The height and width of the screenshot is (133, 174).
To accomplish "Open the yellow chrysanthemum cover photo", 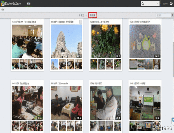I will click(x=106, y=41).
